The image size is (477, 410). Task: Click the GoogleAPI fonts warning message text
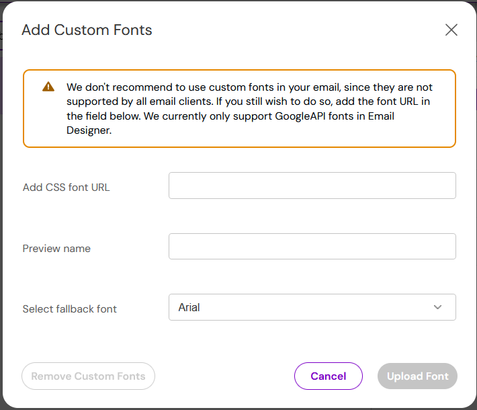tap(249, 109)
